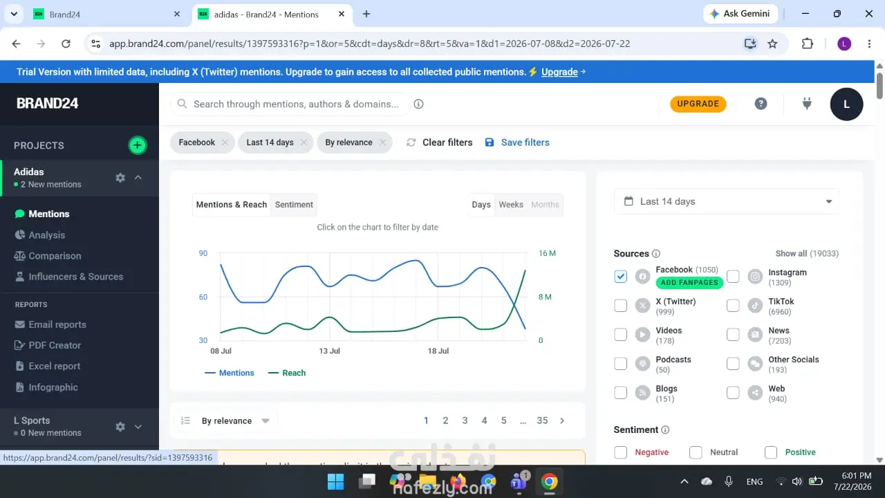
Task: Click the ADD FANPAGES button
Action: [x=689, y=283]
